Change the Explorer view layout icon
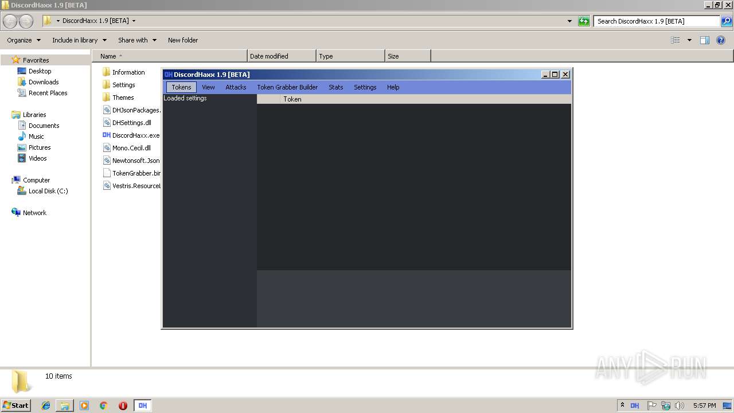The image size is (734, 413). [x=676, y=40]
